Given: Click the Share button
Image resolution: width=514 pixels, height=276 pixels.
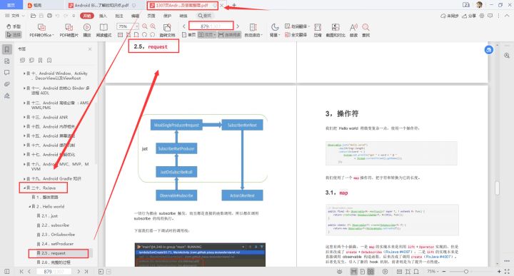Looking at the screenshot, I should point(469,16).
